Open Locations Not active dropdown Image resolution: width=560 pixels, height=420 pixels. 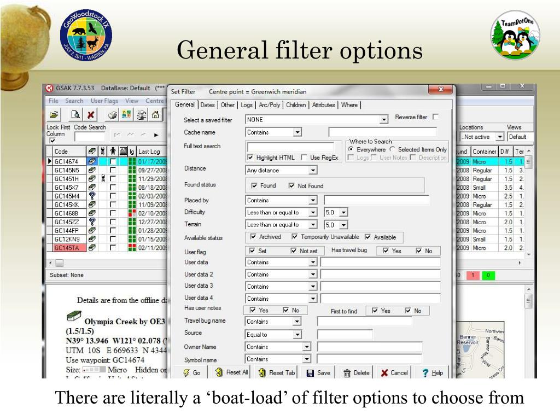[x=500, y=137]
